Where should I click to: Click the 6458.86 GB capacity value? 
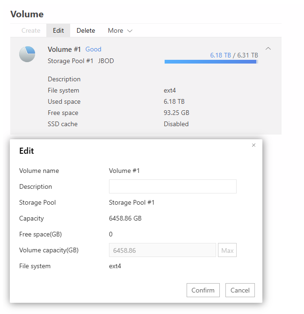pos(125,218)
